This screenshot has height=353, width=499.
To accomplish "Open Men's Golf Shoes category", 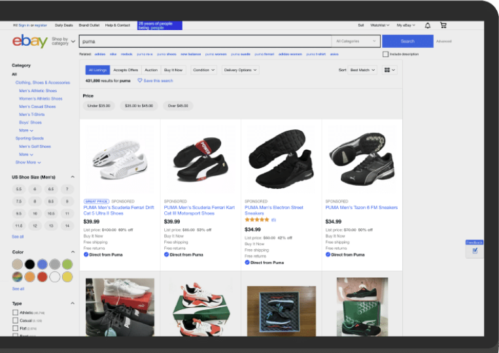I will (35, 146).
